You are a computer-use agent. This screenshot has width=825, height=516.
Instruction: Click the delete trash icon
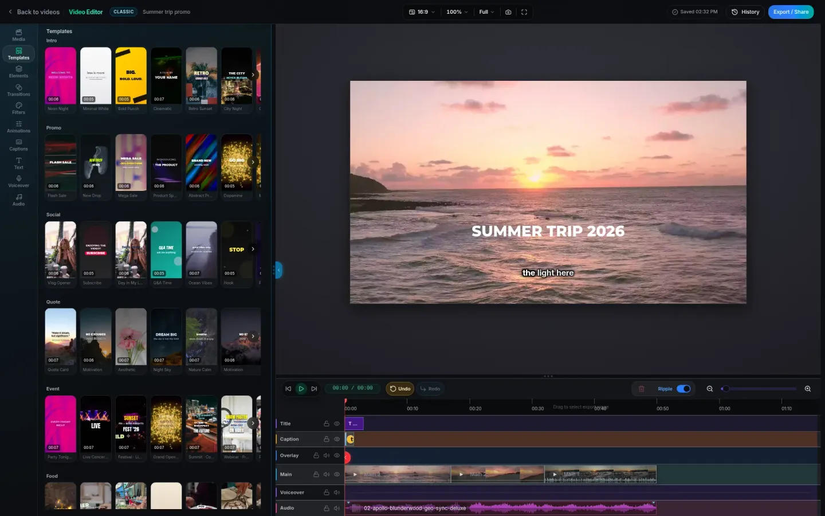[x=642, y=389]
